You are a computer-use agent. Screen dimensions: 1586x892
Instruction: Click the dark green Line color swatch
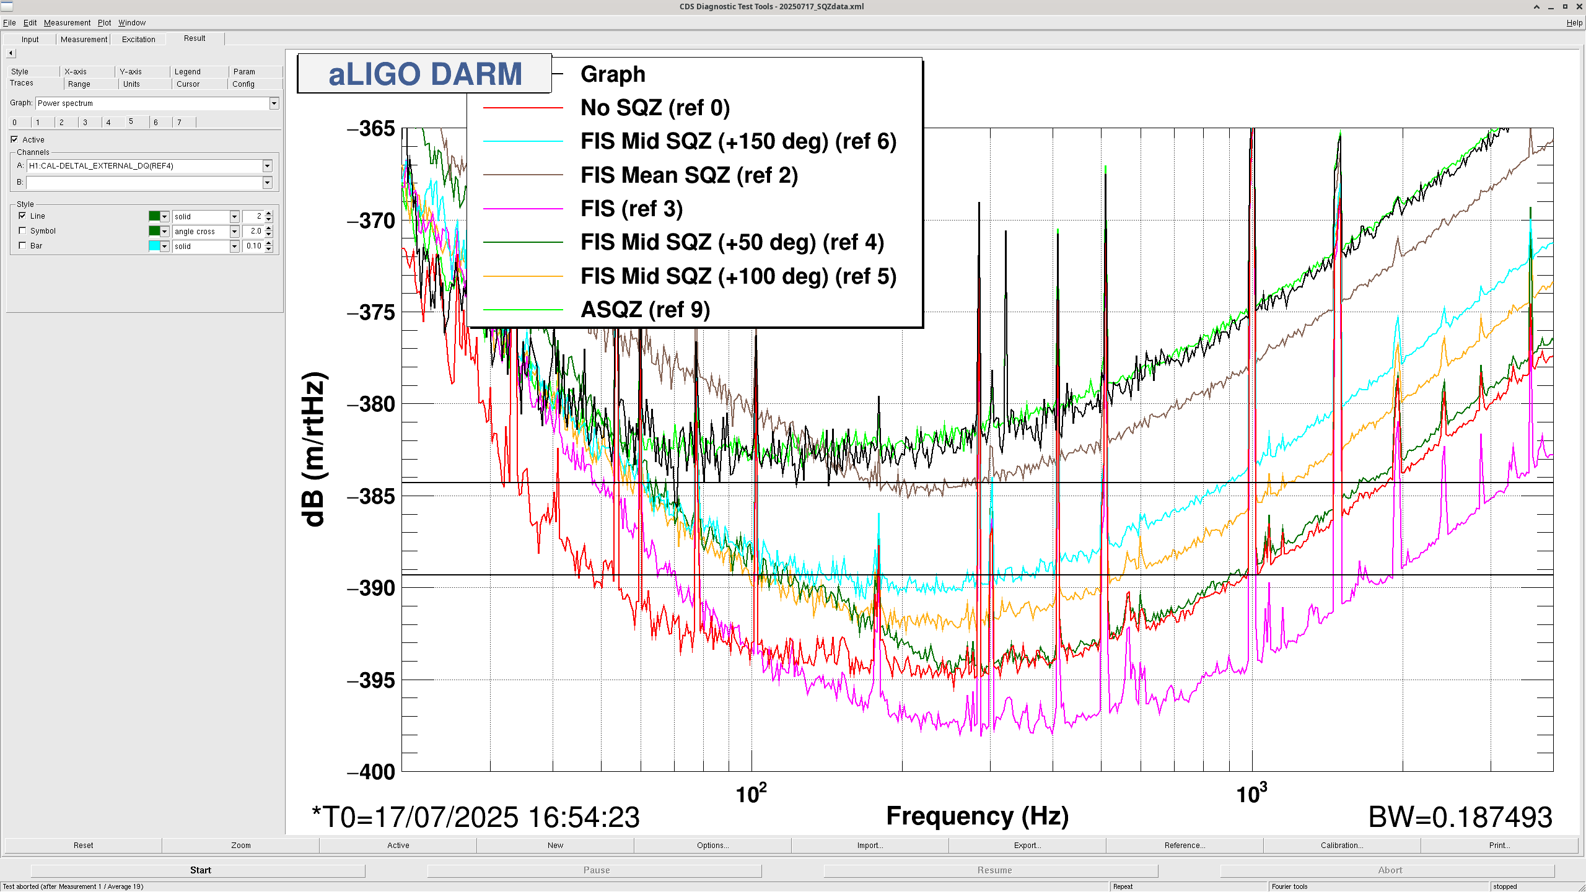point(154,216)
